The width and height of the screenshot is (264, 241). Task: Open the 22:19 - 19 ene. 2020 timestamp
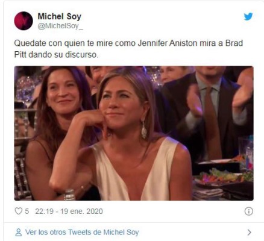tap(69, 211)
